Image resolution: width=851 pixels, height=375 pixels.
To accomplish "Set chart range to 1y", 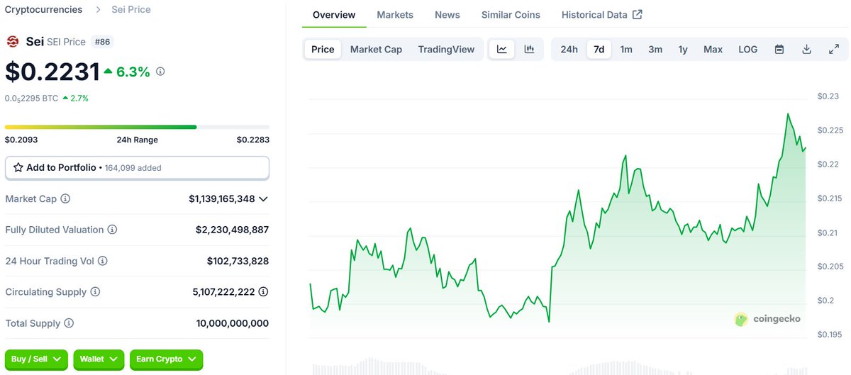I will [683, 50].
